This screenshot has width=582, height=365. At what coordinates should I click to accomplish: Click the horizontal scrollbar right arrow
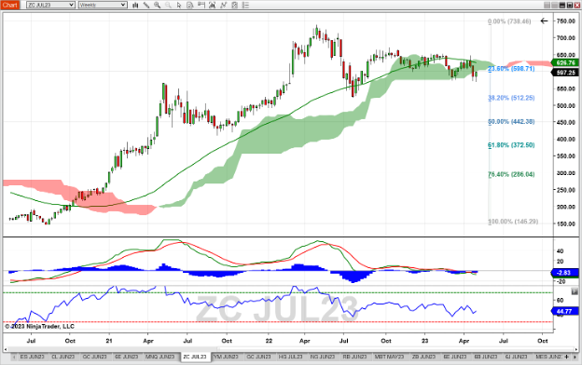click(575, 349)
